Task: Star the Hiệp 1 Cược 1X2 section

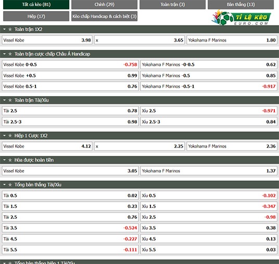Action: click(10, 136)
